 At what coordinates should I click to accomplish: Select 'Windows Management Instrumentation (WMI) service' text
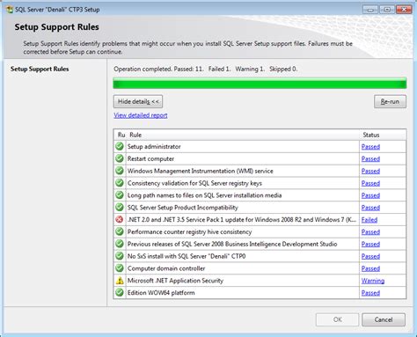tap(201, 171)
